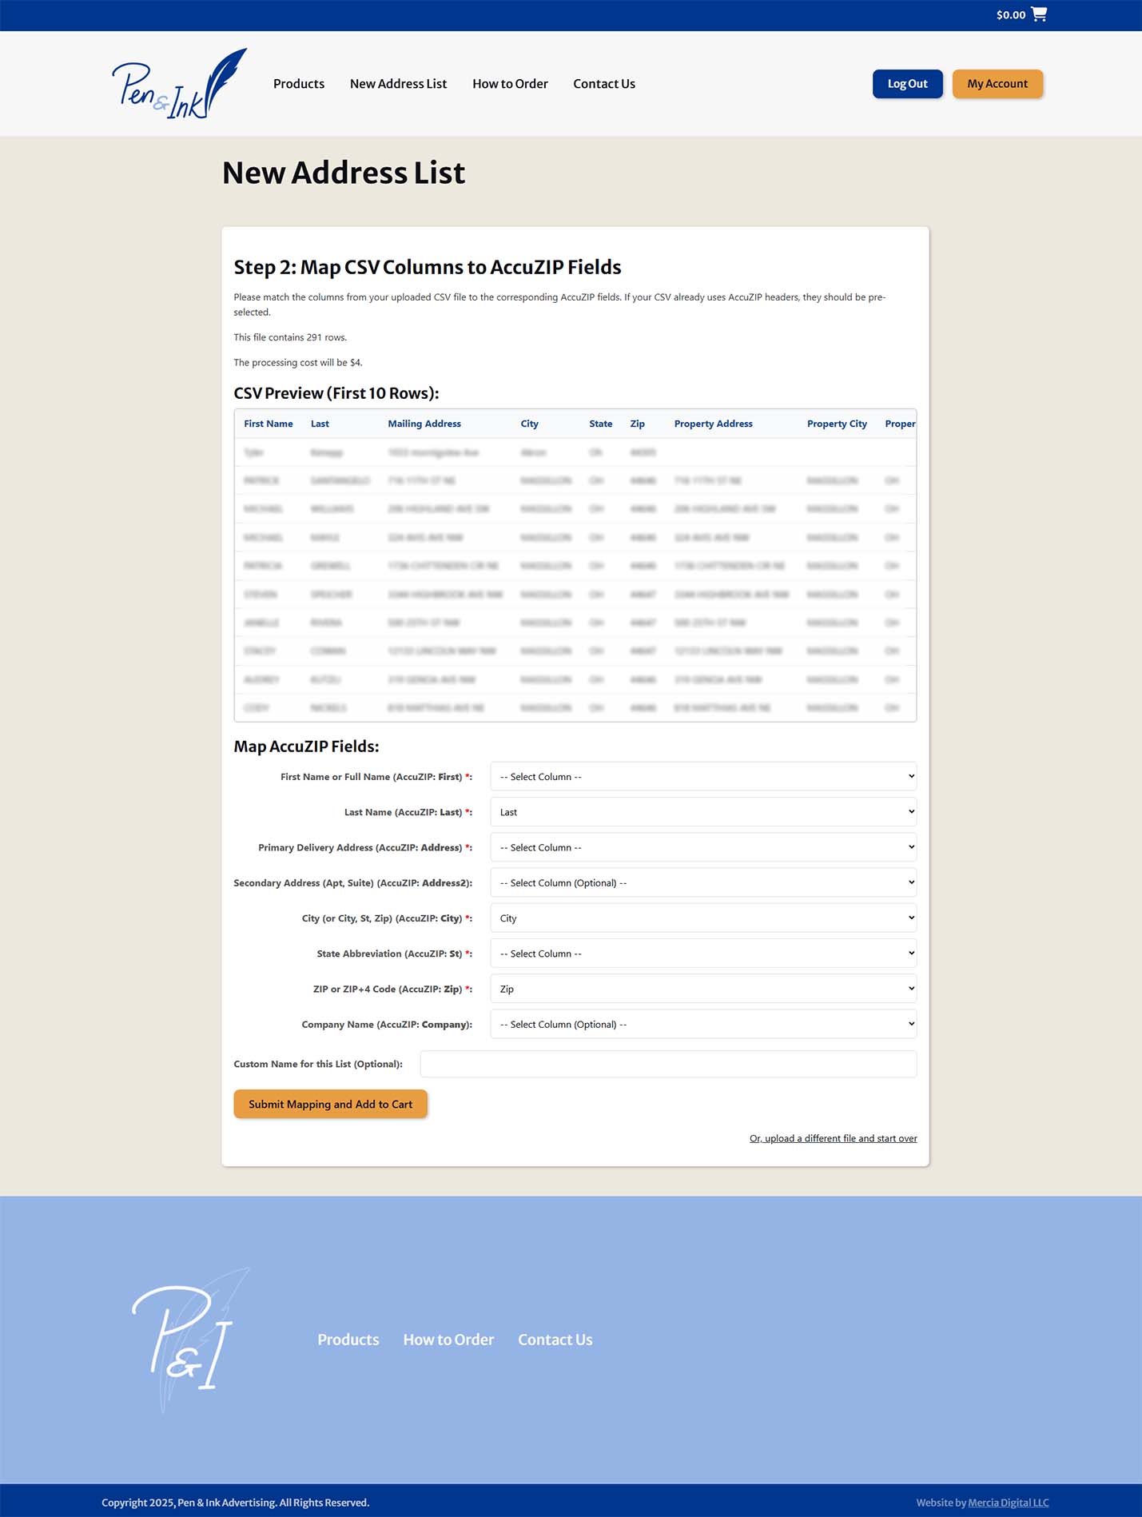Image resolution: width=1142 pixels, height=1517 pixels.
Task: Open the shopping cart icon
Action: (x=1039, y=14)
